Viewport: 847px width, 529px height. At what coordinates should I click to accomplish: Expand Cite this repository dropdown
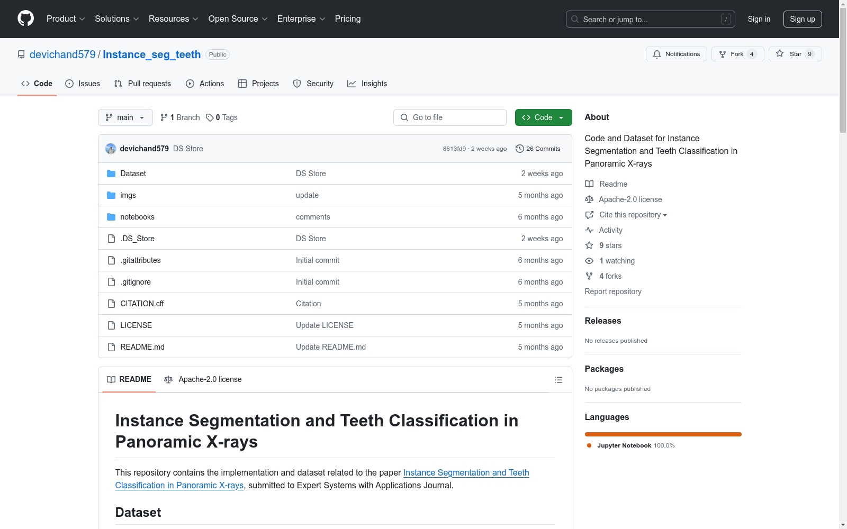coord(633,215)
